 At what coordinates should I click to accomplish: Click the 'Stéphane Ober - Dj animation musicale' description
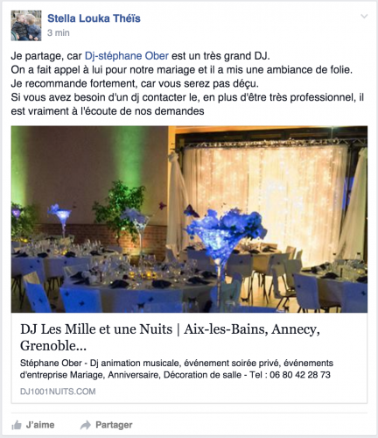pos(177,369)
